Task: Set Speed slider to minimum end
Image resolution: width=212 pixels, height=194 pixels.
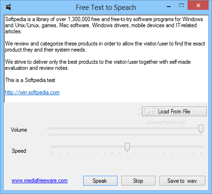Action: coord(53,147)
